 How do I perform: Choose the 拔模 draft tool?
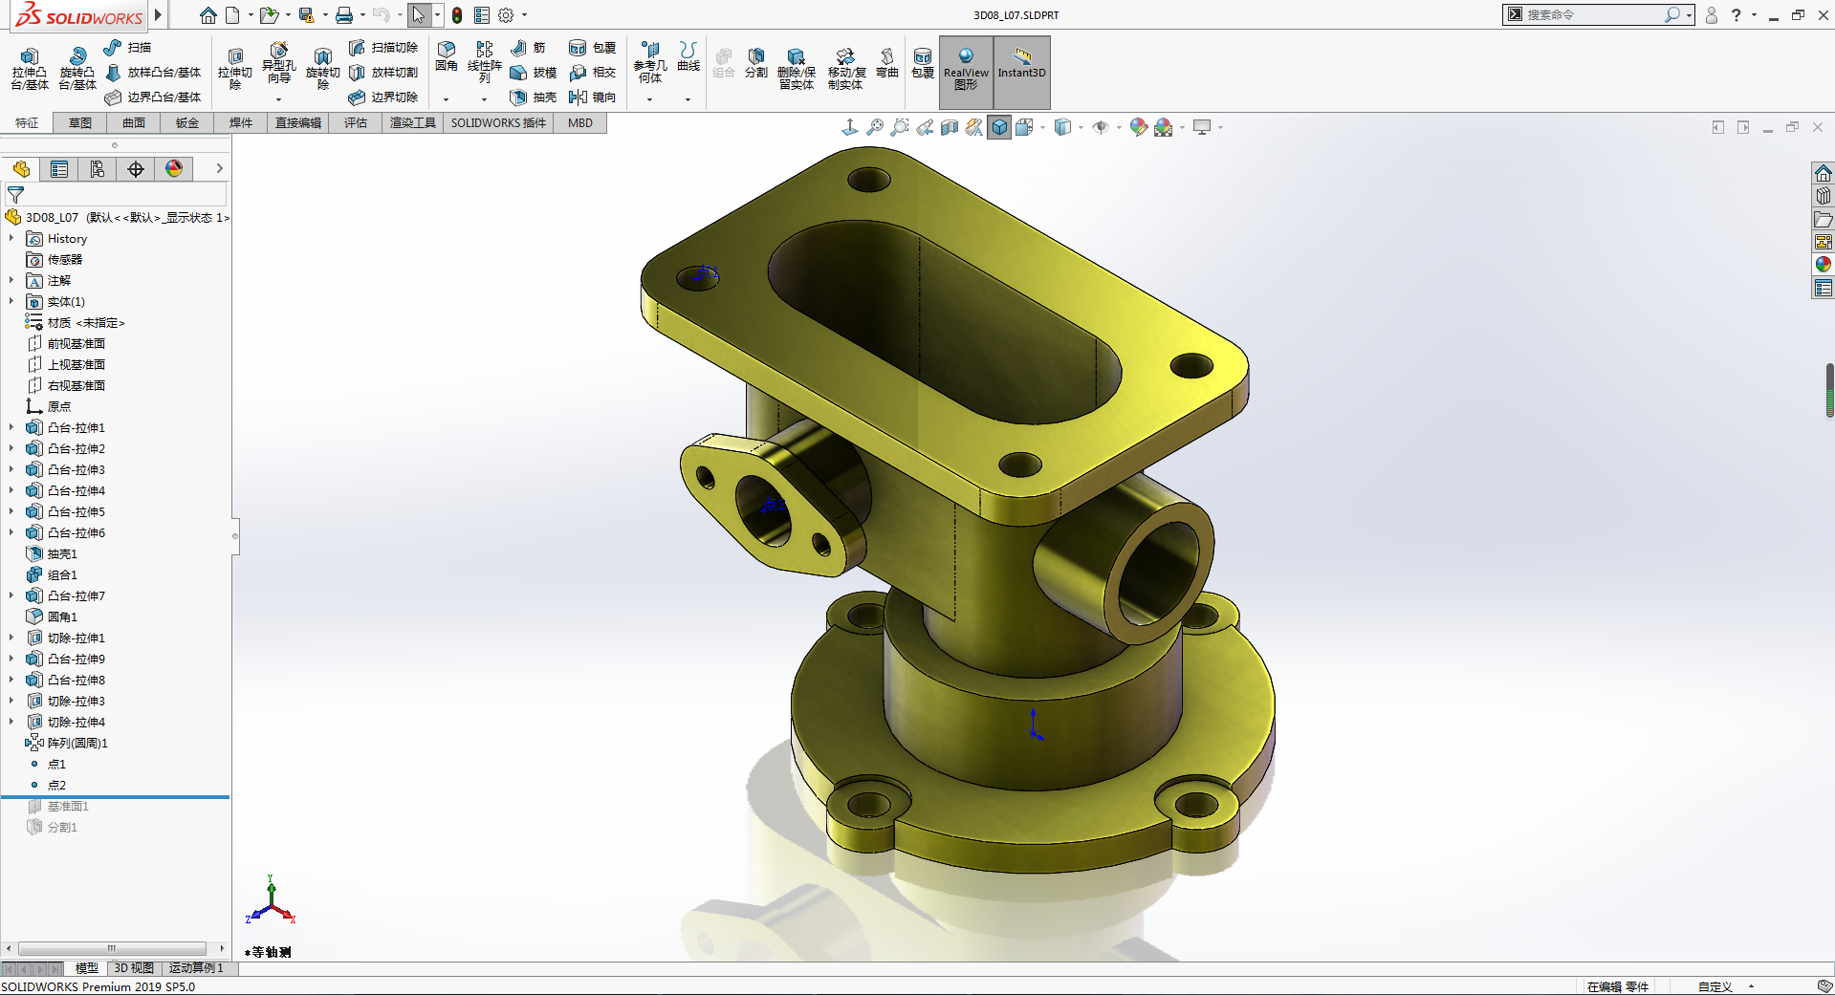click(533, 72)
